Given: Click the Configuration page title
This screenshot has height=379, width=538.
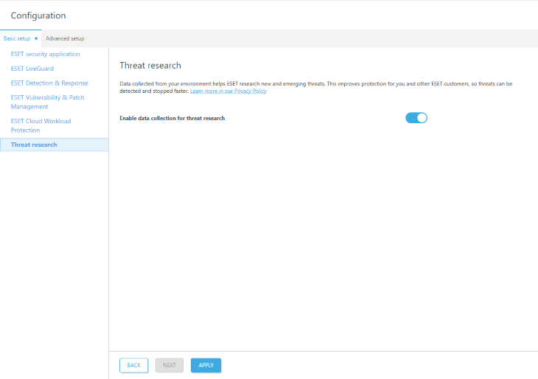Looking at the screenshot, I should [38, 15].
